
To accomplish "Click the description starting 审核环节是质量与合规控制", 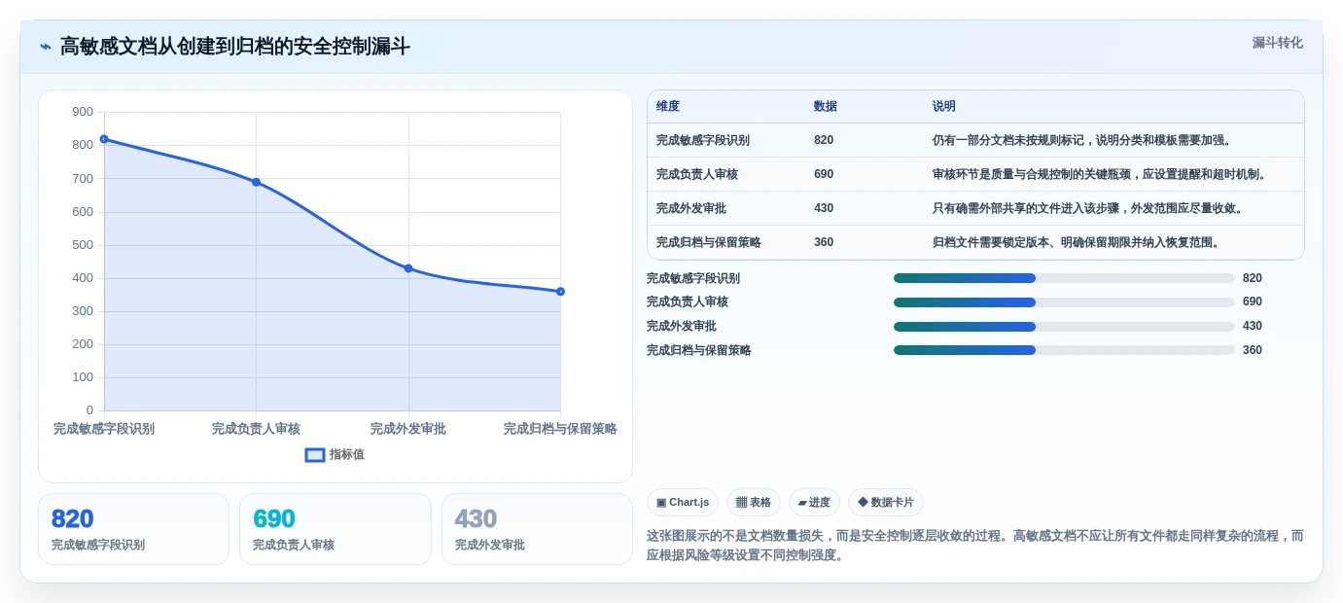I will point(1102,175).
